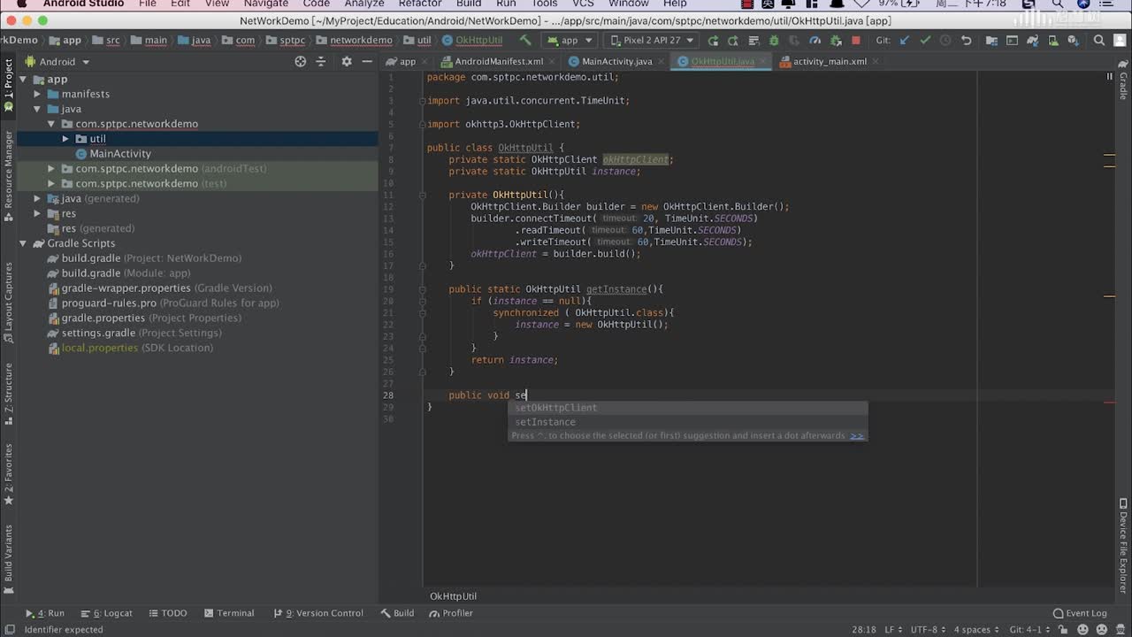Click the second green apply changes icon
Image resolution: width=1132 pixels, height=637 pixels.
tap(733, 40)
